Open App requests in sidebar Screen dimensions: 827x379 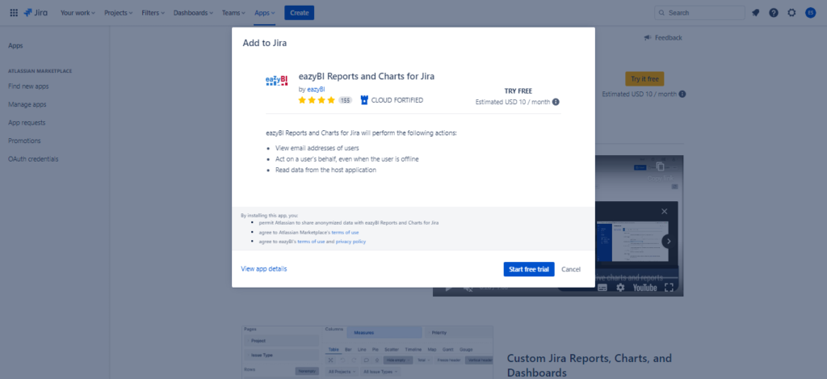point(27,123)
